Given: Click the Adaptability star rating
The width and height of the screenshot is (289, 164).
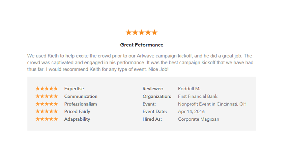Looking at the screenshot, I should click(x=47, y=119).
